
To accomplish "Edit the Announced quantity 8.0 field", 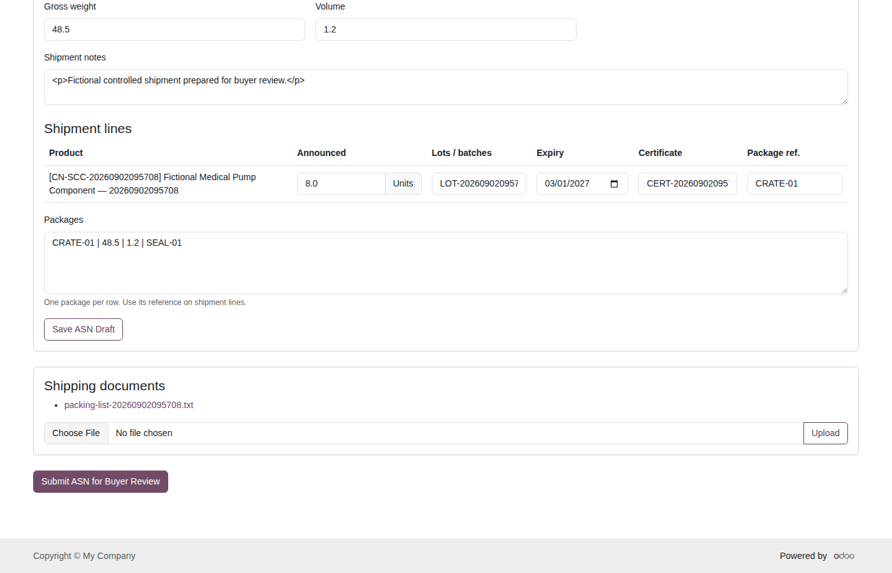I will (x=341, y=183).
